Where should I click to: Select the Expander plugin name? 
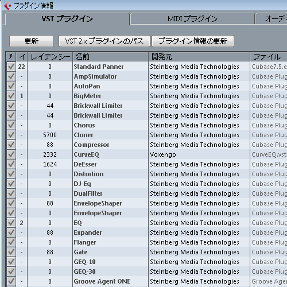tap(88, 232)
